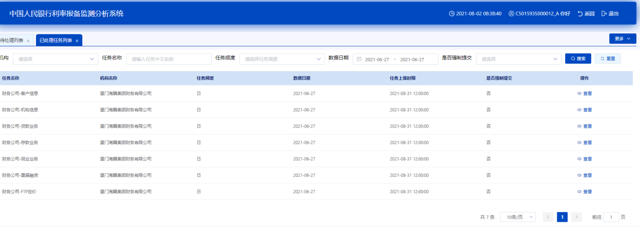View details of 财务公司-贷款业务 via 查看
The height and width of the screenshot is (227, 640).
(587, 126)
